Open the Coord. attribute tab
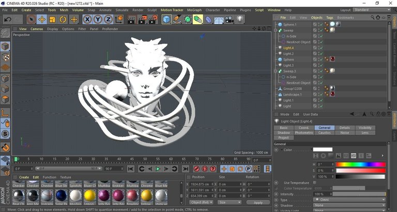 tap(304, 128)
